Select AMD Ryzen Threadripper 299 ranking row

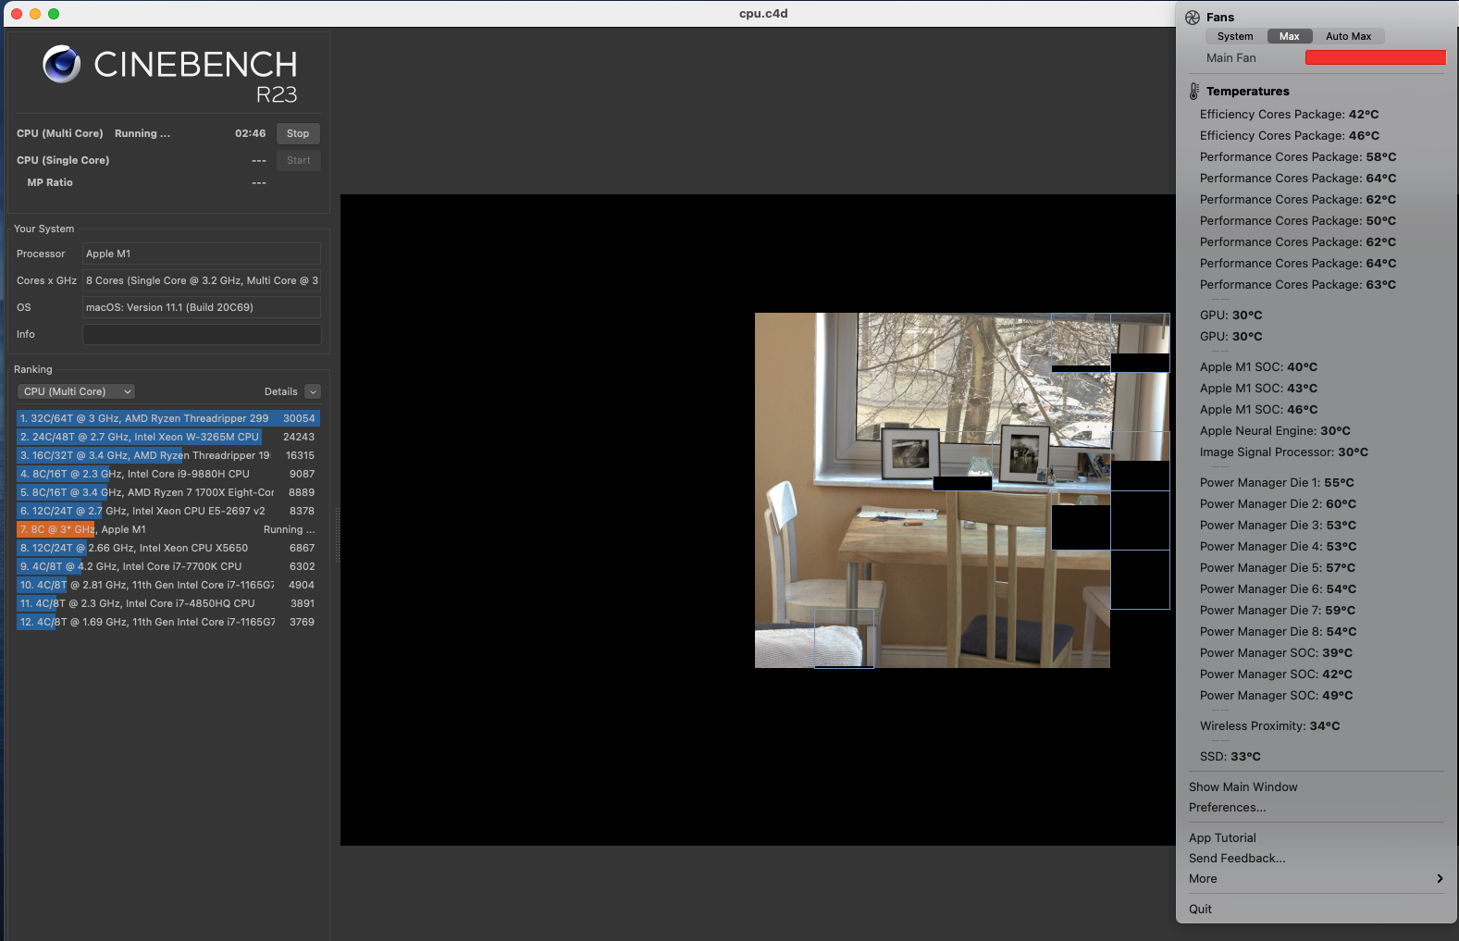click(x=168, y=418)
